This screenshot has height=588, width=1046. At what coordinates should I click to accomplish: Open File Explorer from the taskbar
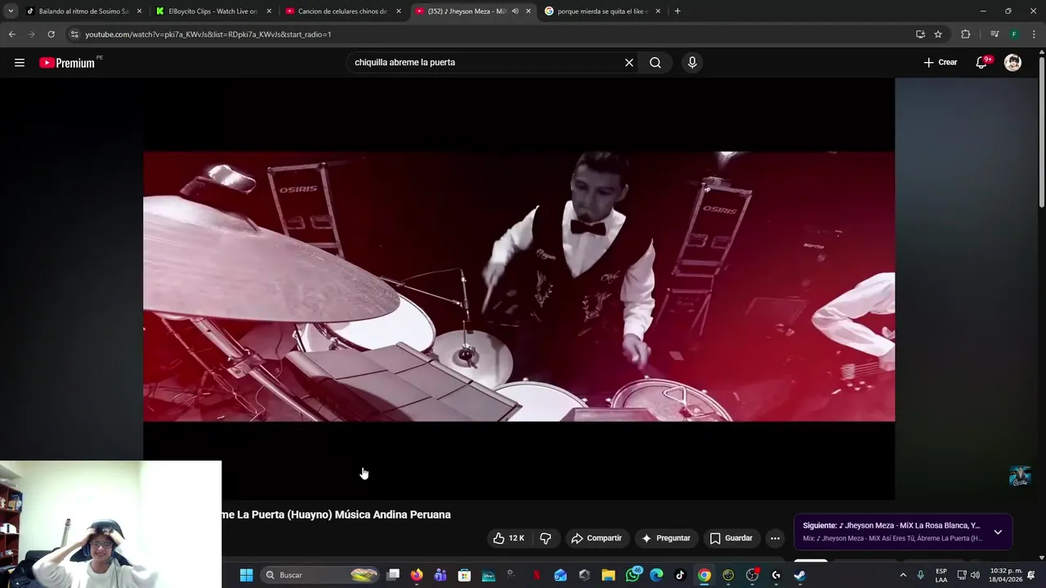coord(608,575)
